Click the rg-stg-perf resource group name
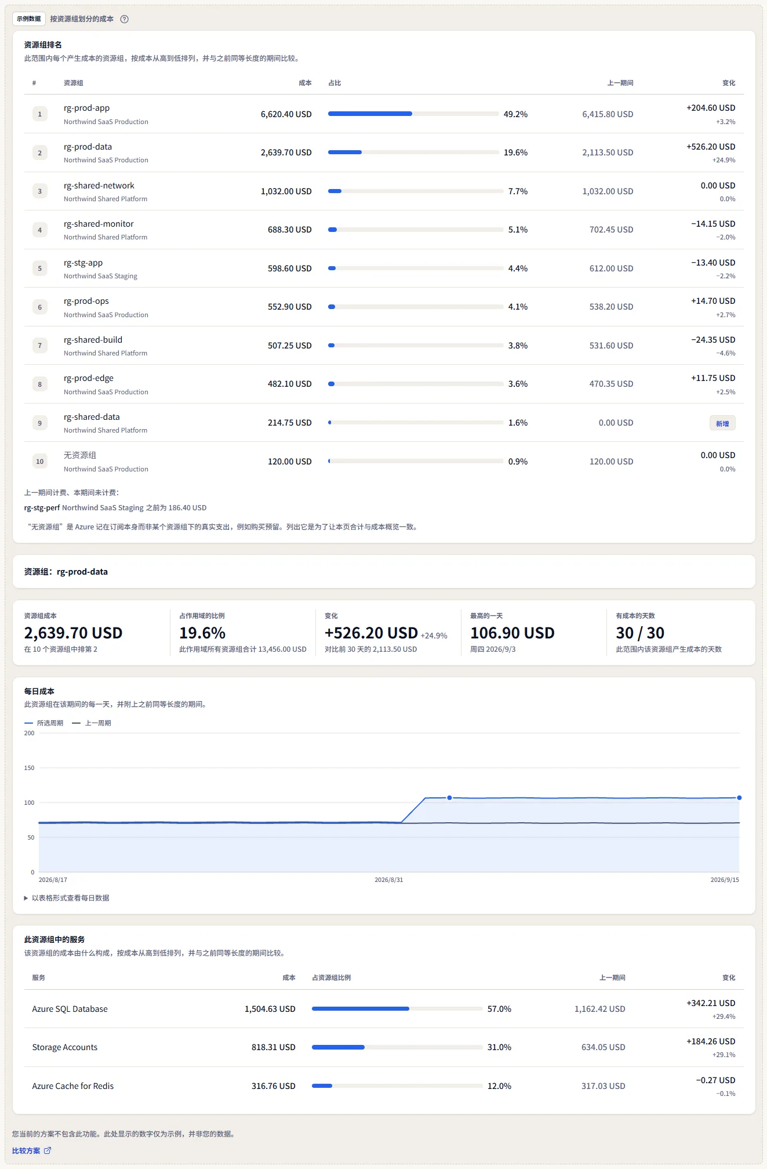 pos(42,507)
